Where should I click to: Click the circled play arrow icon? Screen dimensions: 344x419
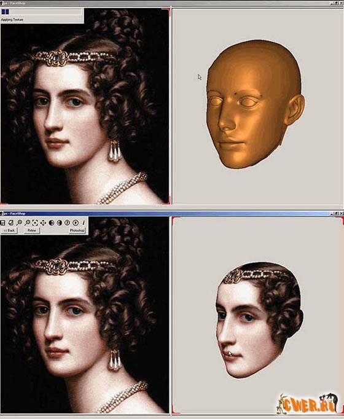click(x=76, y=222)
